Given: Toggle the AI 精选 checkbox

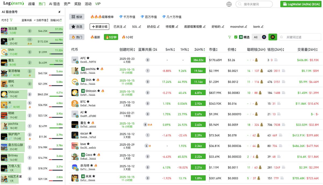Looking at the screenshot, I should click(236, 37).
